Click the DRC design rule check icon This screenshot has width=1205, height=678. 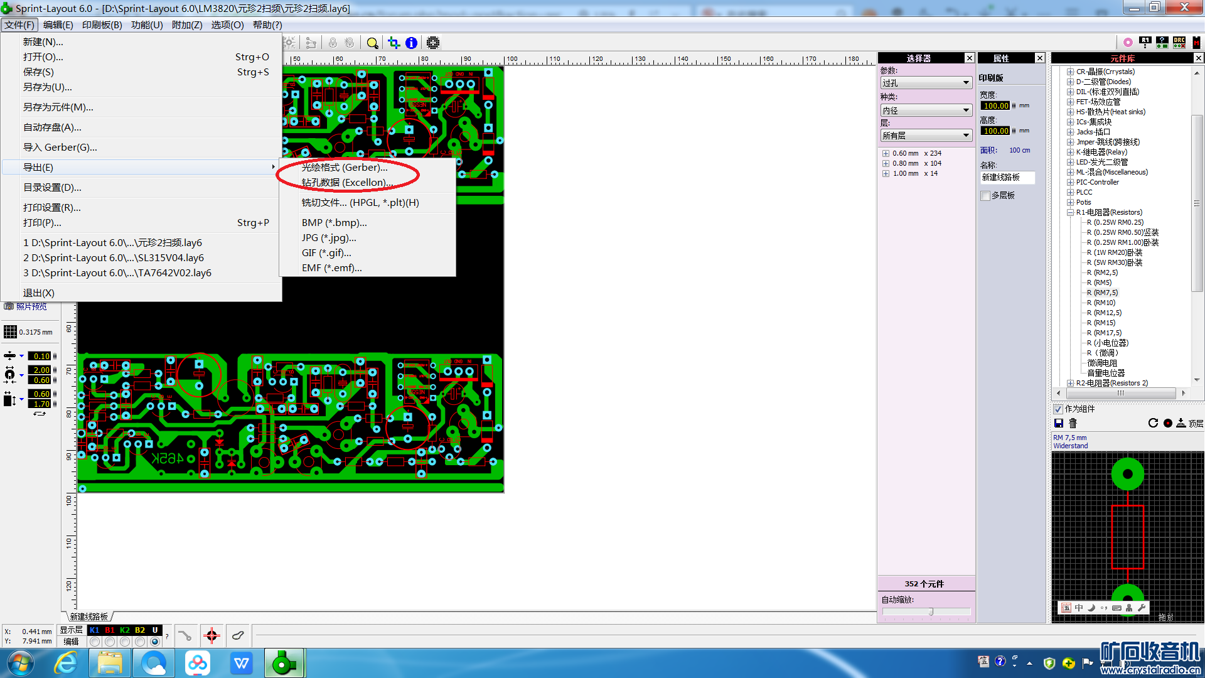(x=1179, y=42)
